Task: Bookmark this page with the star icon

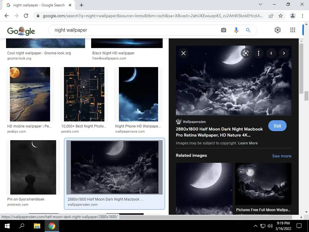Action: [x=281, y=16]
